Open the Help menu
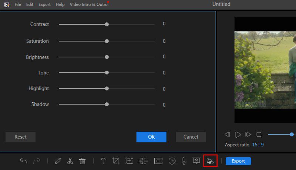The width and height of the screenshot is (296, 170). [60, 4]
